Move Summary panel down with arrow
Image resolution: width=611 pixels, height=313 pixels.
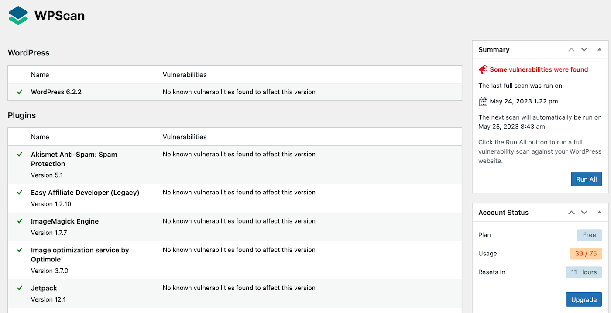tap(584, 50)
